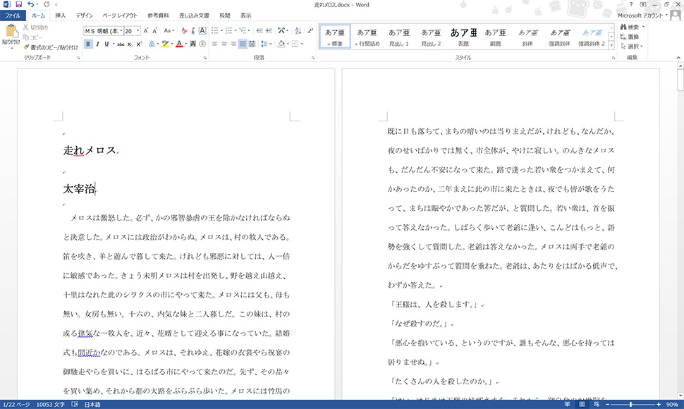The image size is (684, 409).
Task: Apply the 副題 (Subtitle) style
Action: (496, 37)
